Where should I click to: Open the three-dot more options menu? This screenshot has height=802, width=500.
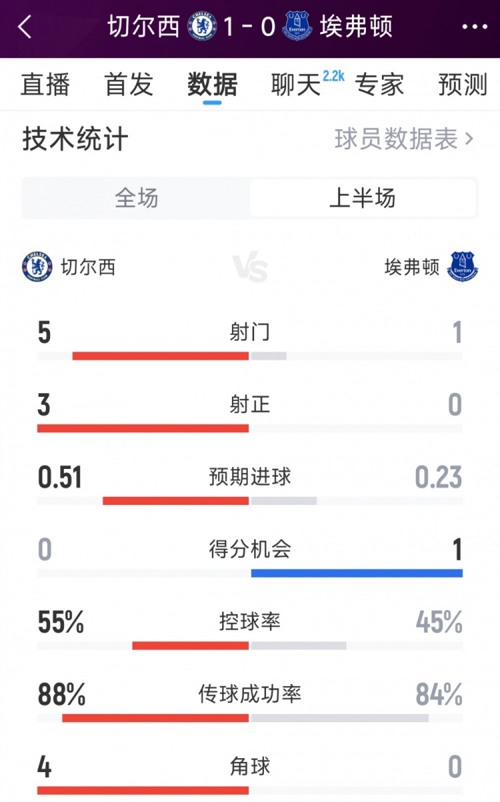[475, 27]
